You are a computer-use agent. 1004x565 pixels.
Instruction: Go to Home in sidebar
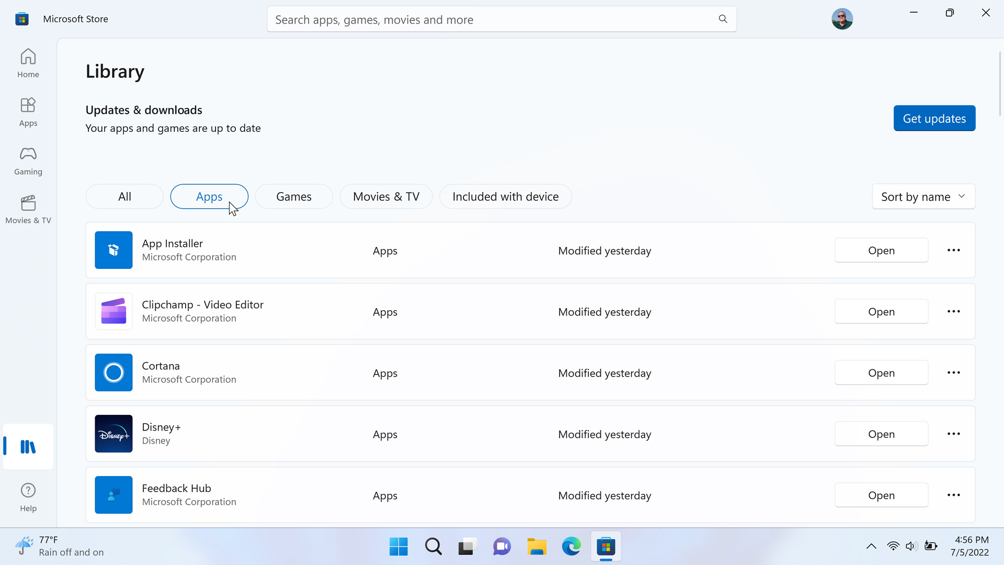[x=28, y=63]
